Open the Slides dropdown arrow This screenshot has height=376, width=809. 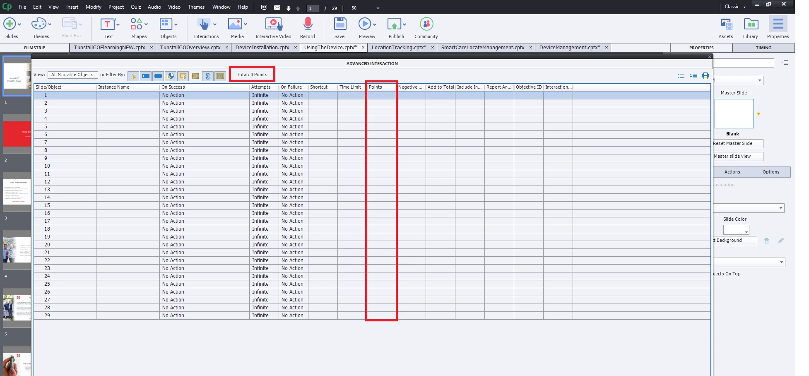point(19,24)
